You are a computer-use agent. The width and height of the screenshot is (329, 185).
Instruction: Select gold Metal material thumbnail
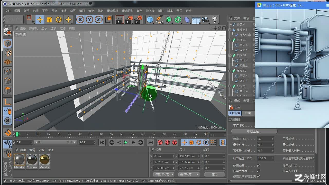(x=44, y=162)
